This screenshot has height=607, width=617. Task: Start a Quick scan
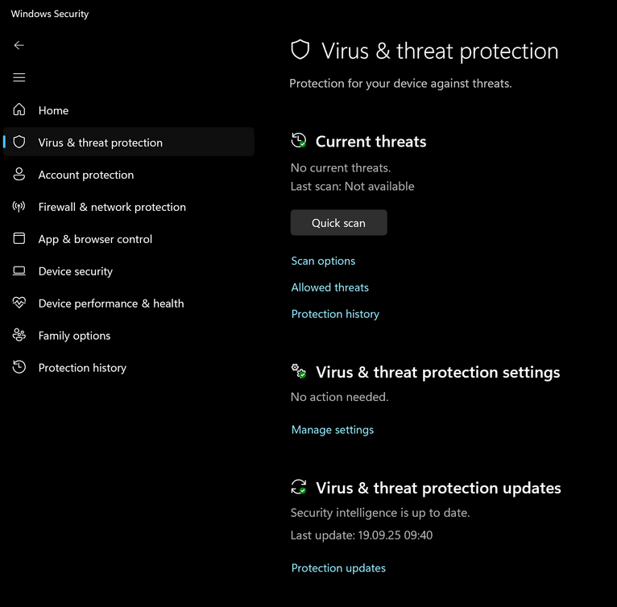point(338,223)
